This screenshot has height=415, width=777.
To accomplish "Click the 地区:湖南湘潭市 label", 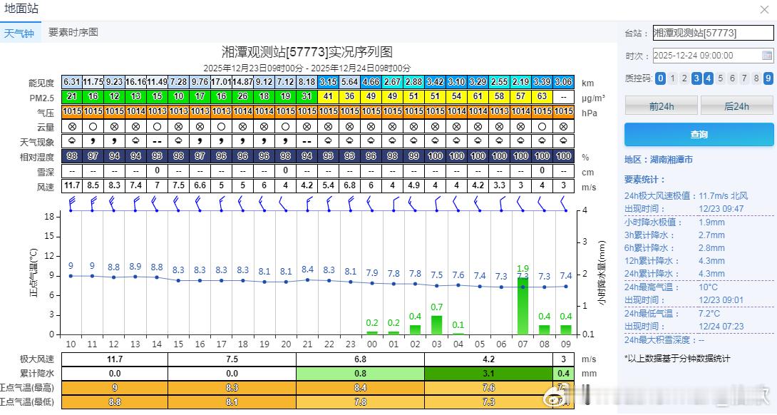I will click(x=659, y=160).
